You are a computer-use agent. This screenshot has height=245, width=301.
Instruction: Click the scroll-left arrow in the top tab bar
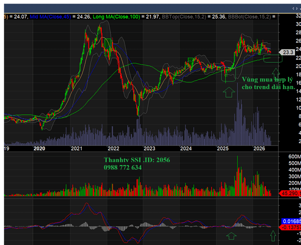[x=293, y=8]
